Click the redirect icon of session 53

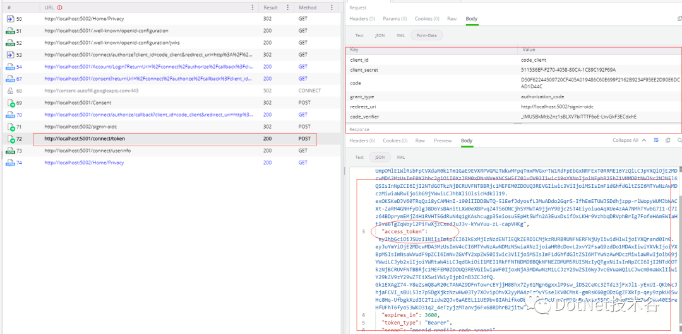(10, 55)
